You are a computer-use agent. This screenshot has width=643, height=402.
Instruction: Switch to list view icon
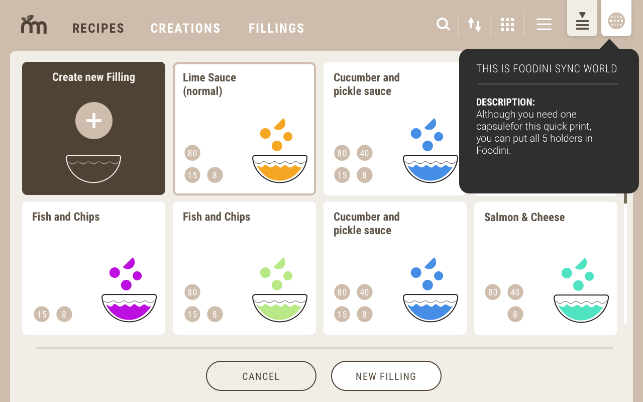tap(544, 24)
